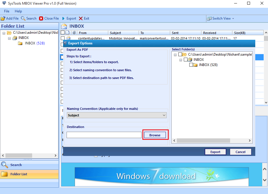Click the red Close File icon
The image size is (268, 194).
coord(41,18)
